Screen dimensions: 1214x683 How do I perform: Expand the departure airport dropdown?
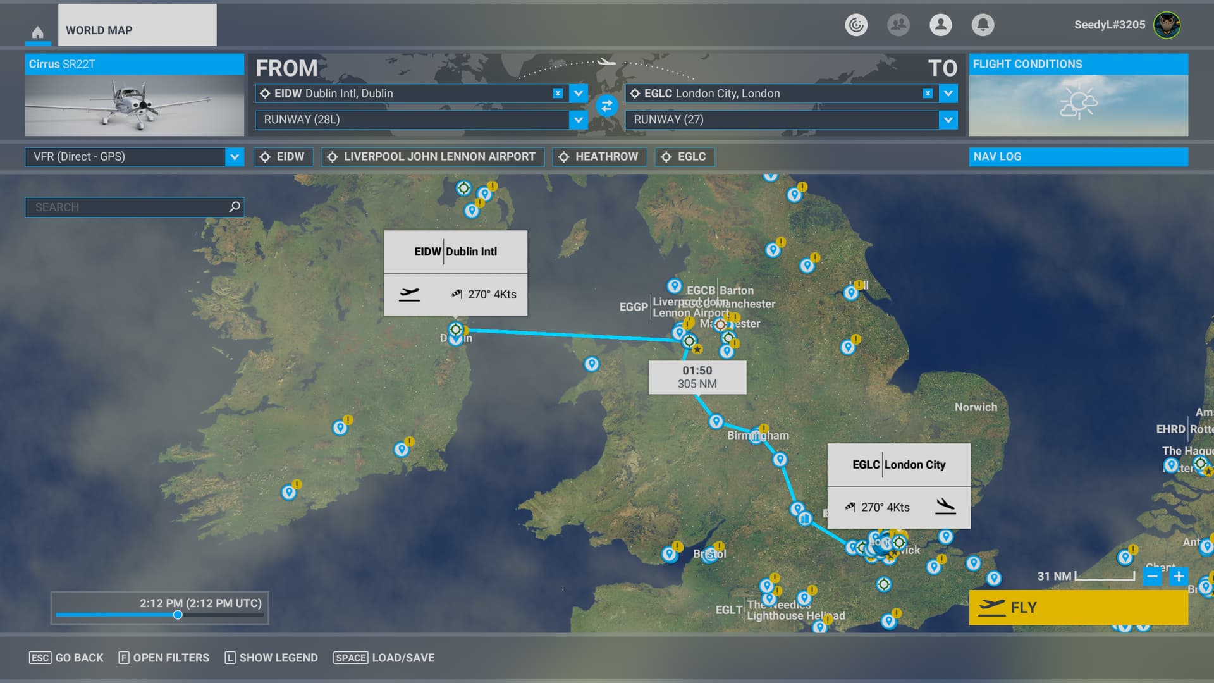579,94
